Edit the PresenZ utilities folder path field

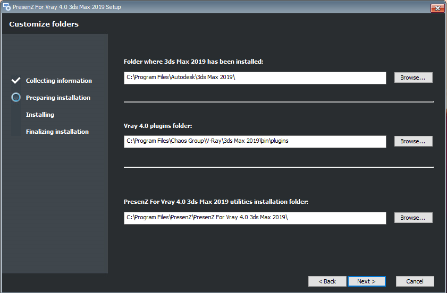pyautogui.click(x=255, y=218)
